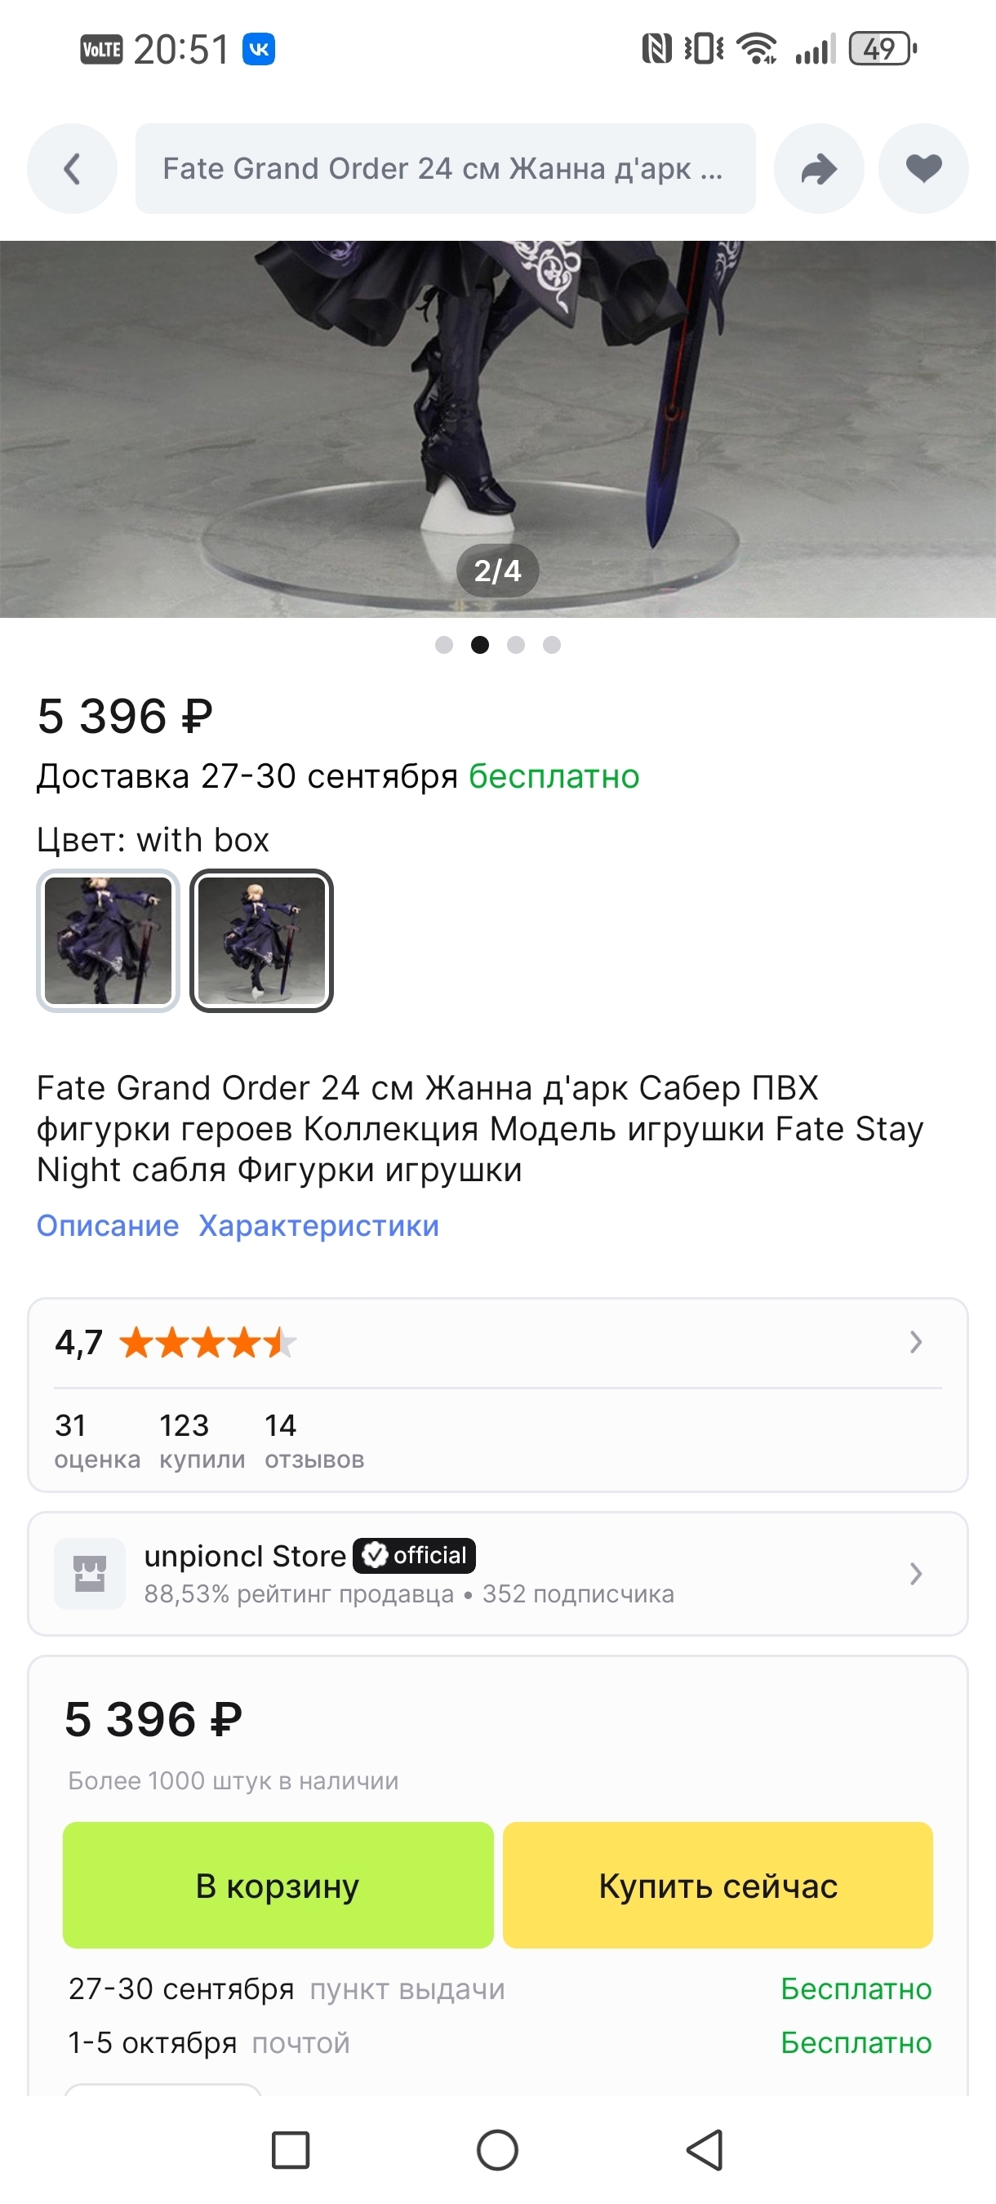The height and width of the screenshot is (2204, 996).
Task: Tap the yellow Купить сейчас button
Action: pos(717,1886)
